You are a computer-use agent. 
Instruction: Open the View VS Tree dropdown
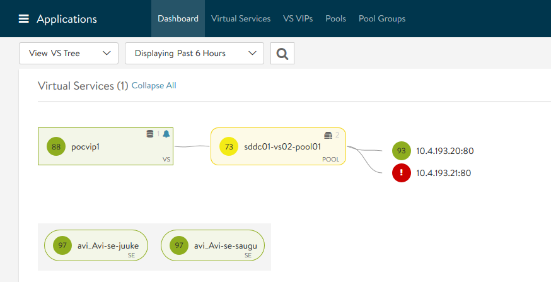pyautogui.click(x=69, y=54)
